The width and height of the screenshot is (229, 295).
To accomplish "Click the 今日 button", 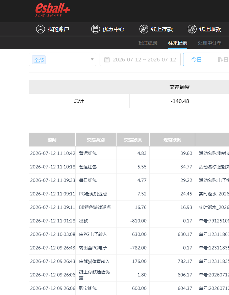I will click(197, 59).
